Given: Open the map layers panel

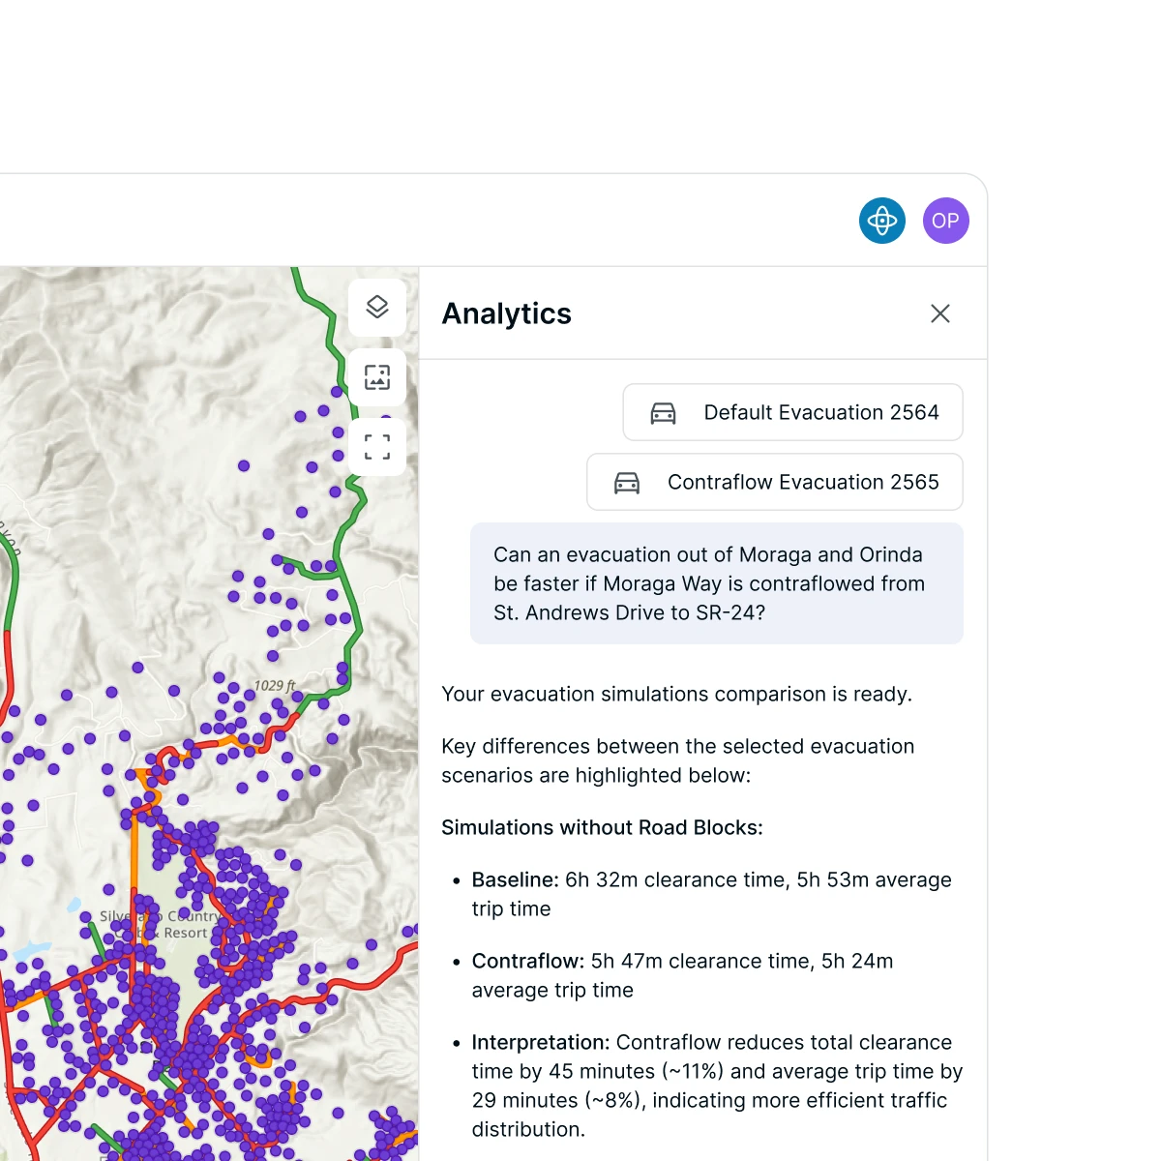Looking at the screenshot, I should [377, 307].
